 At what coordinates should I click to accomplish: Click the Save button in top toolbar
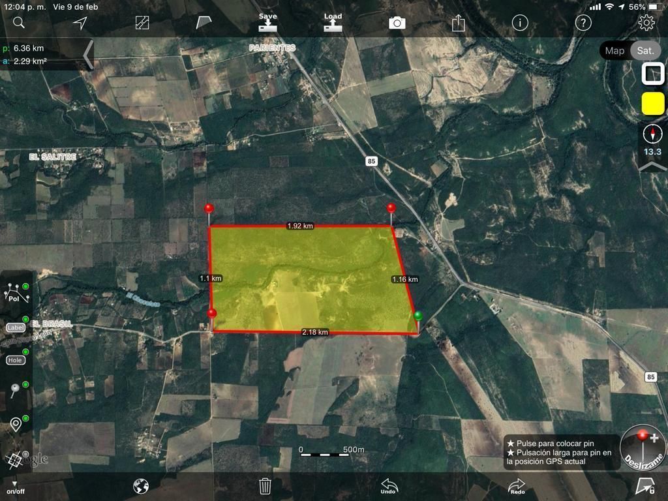(267, 22)
